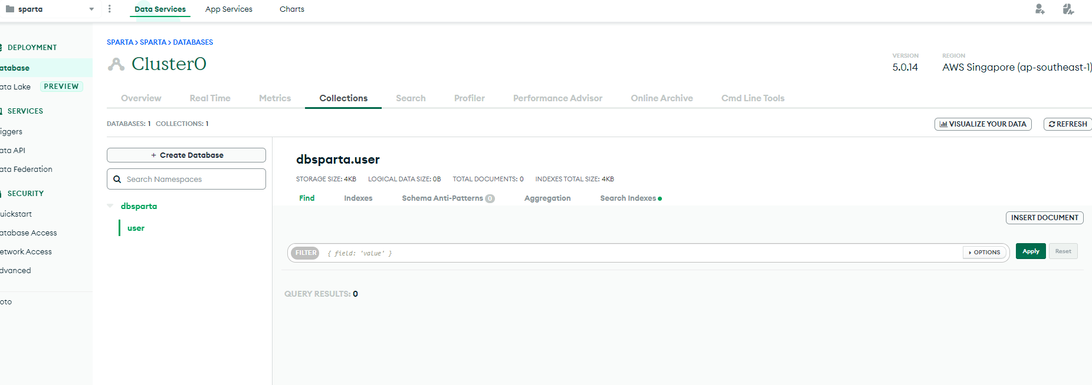This screenshot has width=1092, height=385.
Task: Open the cluster Search tab
Action: 411,98
